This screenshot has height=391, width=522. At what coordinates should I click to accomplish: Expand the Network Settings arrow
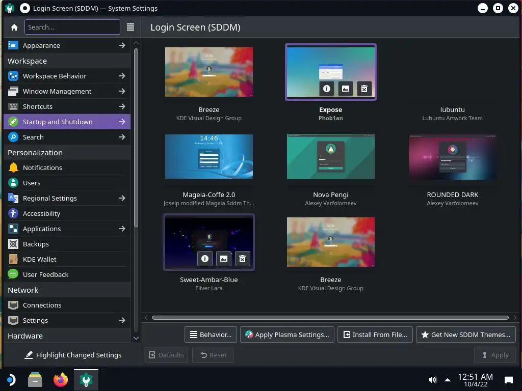[x=122, y=320]
